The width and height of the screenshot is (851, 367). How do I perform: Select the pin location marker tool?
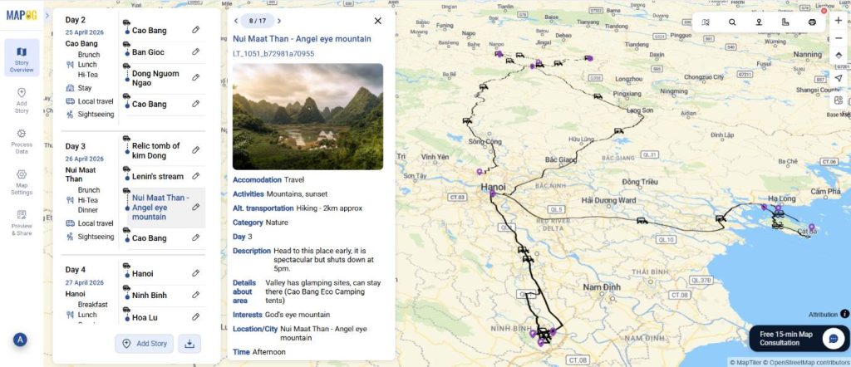click(759, 22)
